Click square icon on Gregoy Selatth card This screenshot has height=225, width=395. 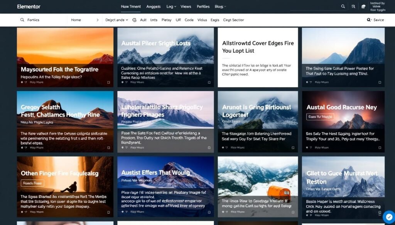(108, 148)
